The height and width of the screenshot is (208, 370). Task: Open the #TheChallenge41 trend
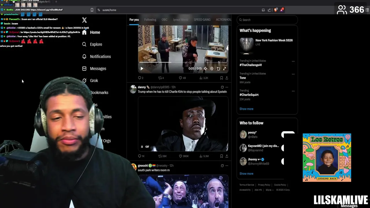251,65
